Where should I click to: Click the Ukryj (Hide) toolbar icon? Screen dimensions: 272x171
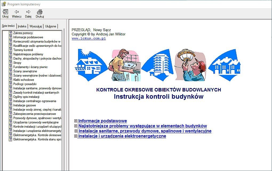coord(5,12)
